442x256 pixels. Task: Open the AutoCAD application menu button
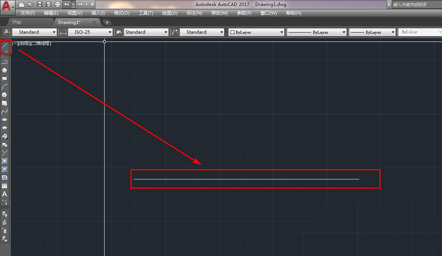tap(7, 7)
